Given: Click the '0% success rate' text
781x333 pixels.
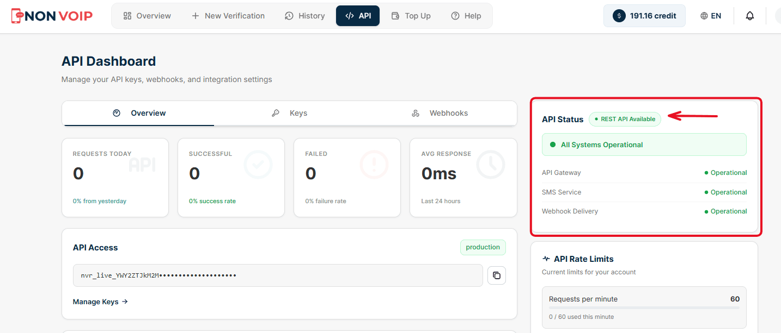Looking at the screenshot, I should coord(212,201).
